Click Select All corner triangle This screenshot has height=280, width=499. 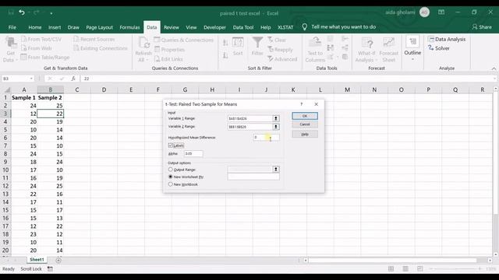(7, 90)
